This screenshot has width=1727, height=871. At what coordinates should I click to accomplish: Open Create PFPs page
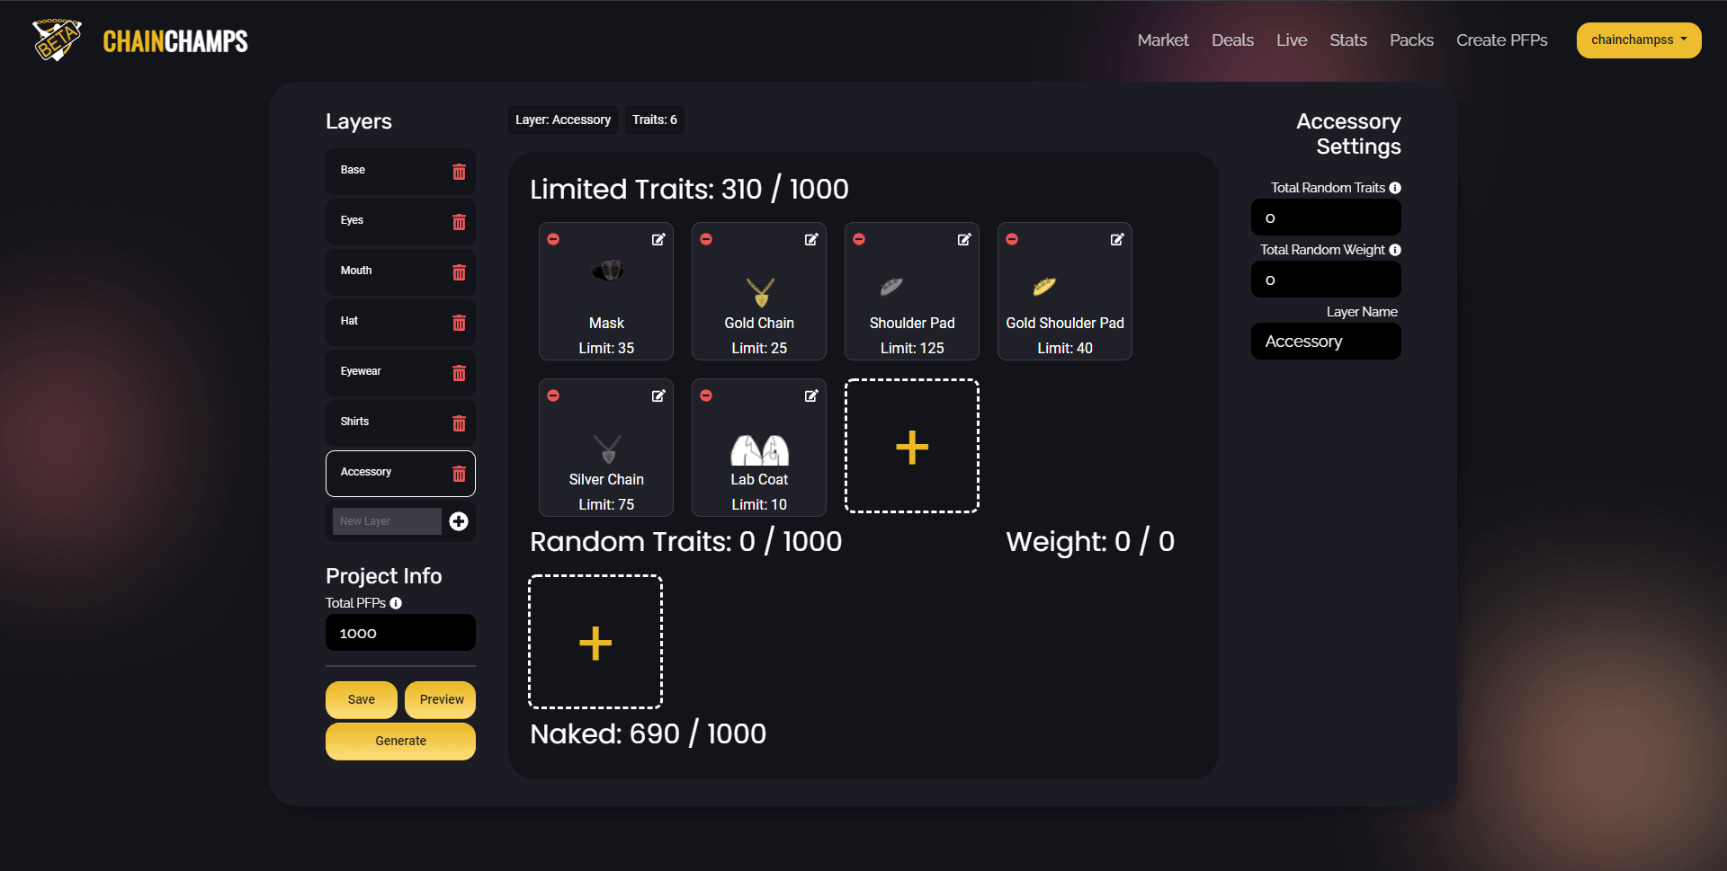[1502, 40]
